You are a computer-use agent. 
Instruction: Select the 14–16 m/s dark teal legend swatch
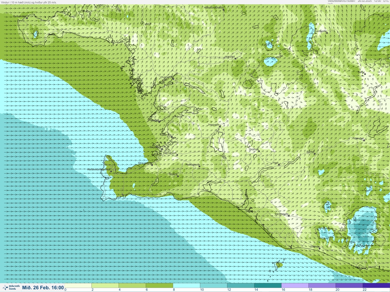pos(268,286)
